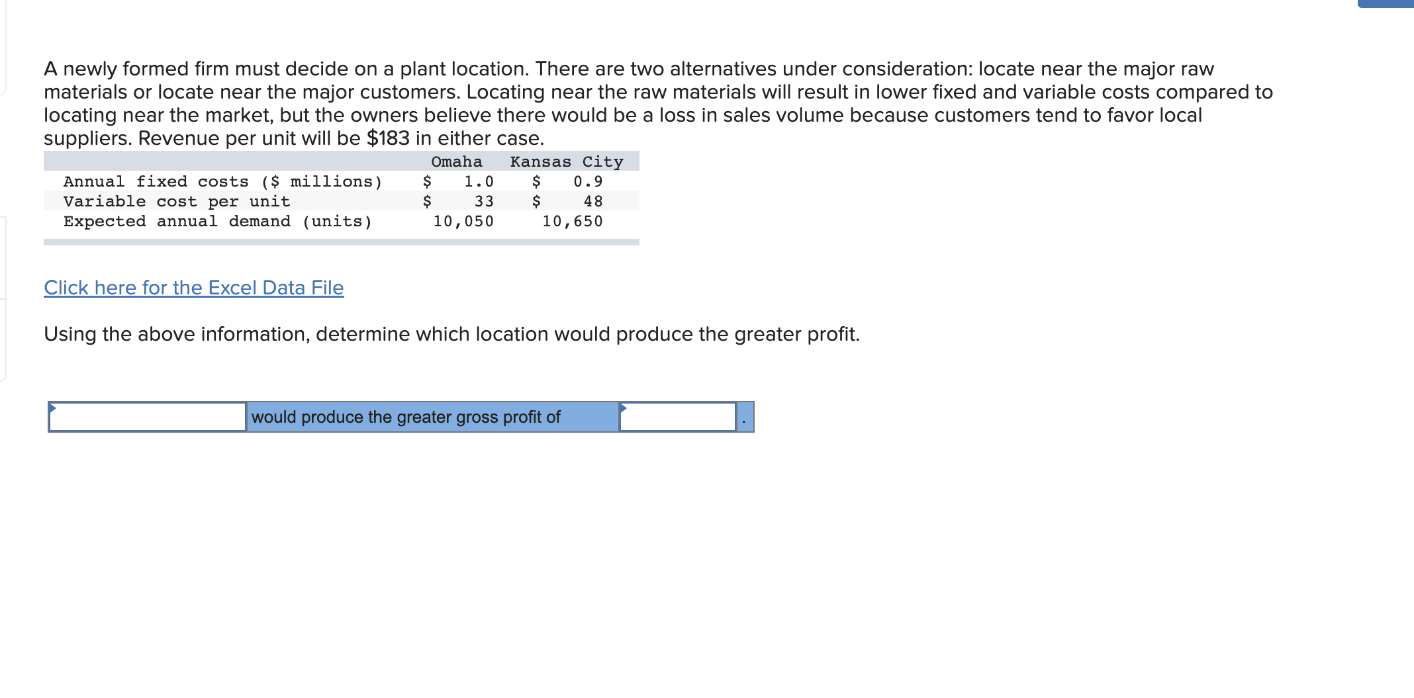Viewport: 1414px width, 698px height.
Task: Select Omaha's variable cost value 33
Action: click(x=484, y=201)
